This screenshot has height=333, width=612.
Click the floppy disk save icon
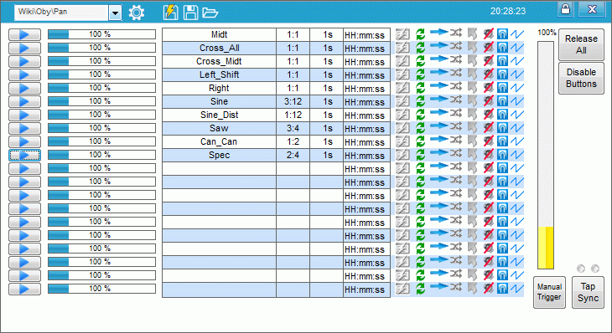pos(190,13)
